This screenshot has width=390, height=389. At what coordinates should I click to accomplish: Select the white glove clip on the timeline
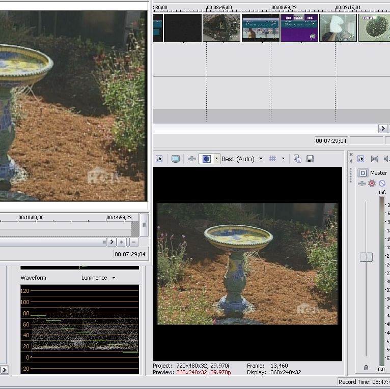338,28
